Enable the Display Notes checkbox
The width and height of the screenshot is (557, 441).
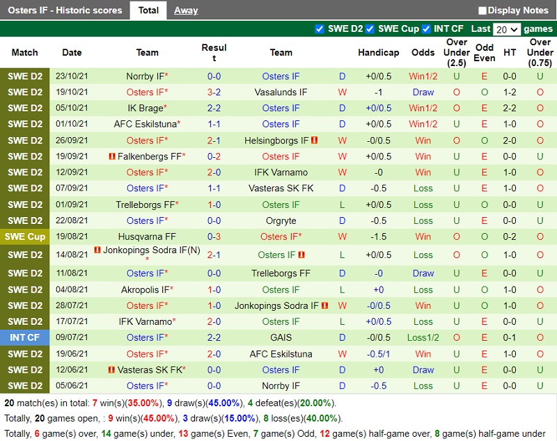tap(483, 10)
